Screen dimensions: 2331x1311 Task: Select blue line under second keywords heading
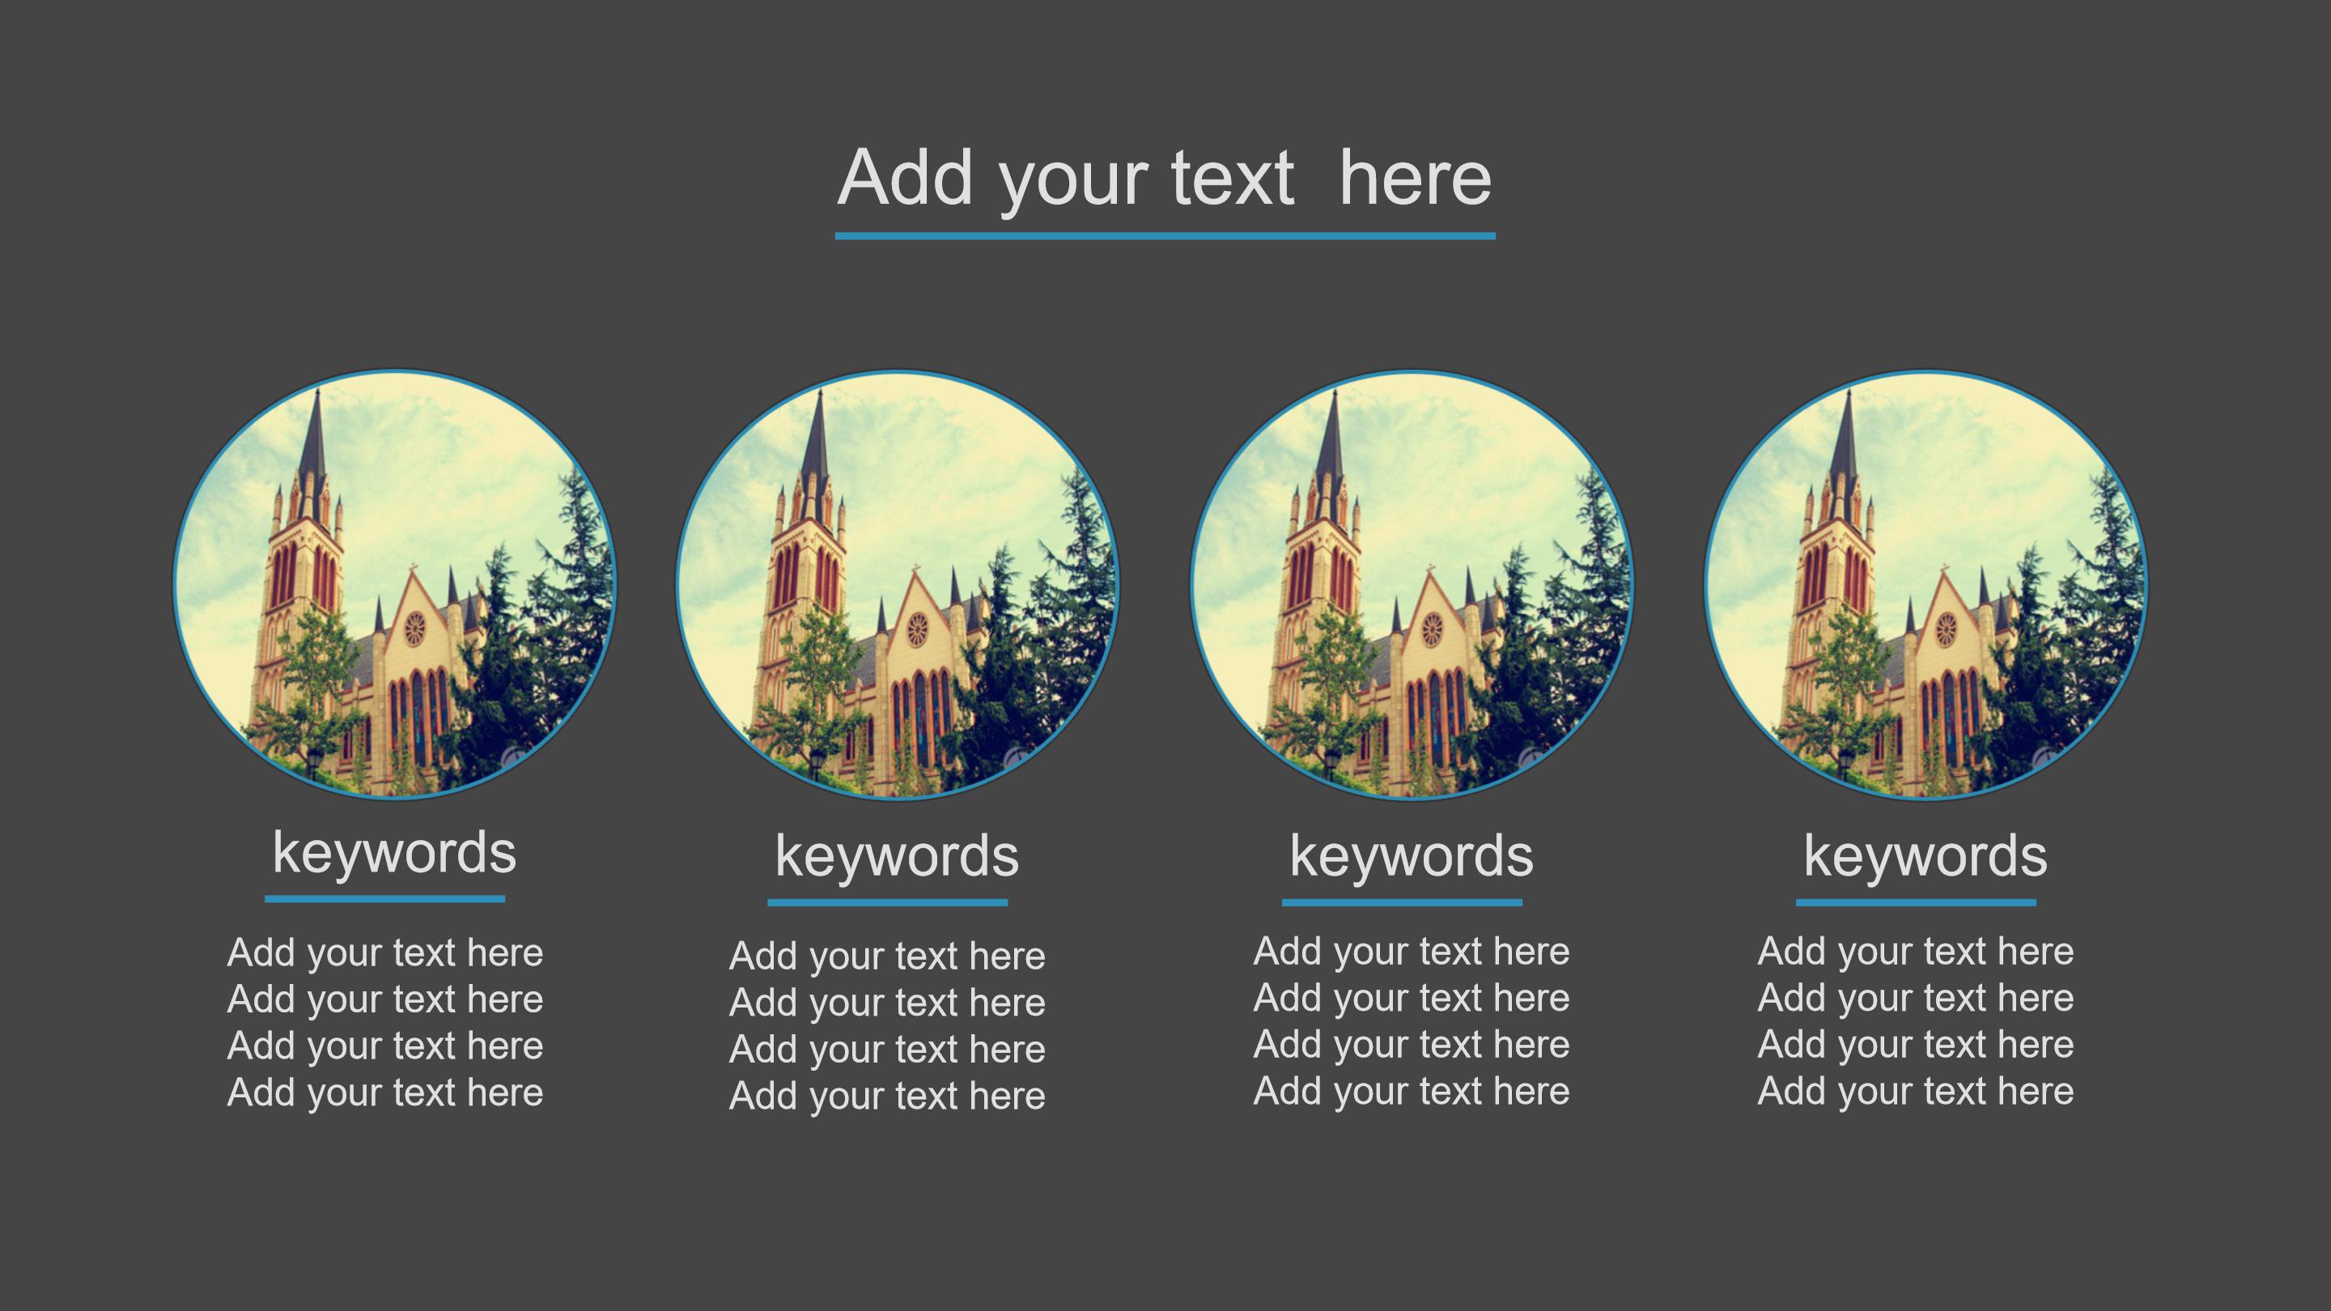[x=888, y=902]
